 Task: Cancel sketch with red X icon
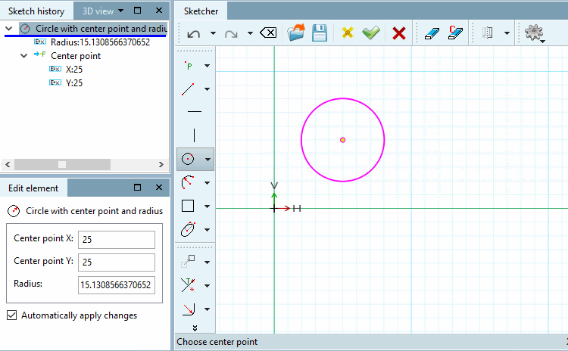point(399,33)
